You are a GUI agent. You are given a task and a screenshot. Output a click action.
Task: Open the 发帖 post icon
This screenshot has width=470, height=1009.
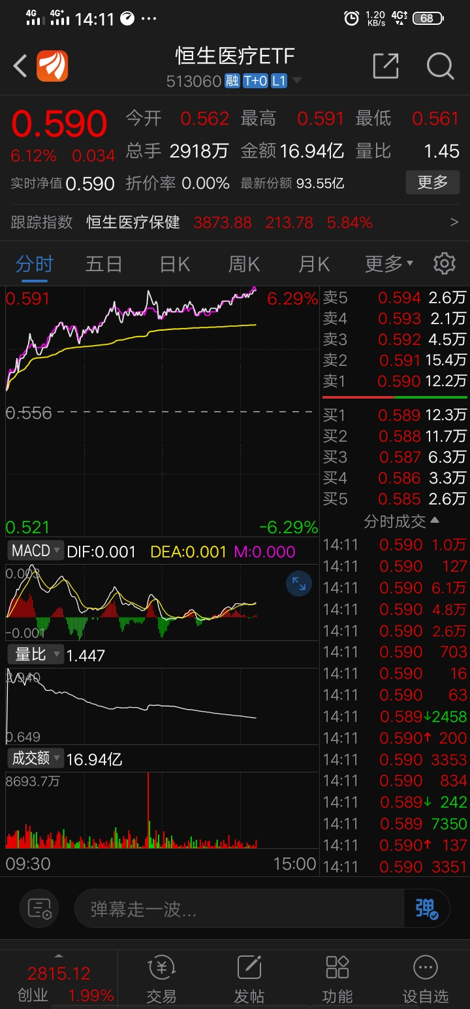tap(249, 978)
